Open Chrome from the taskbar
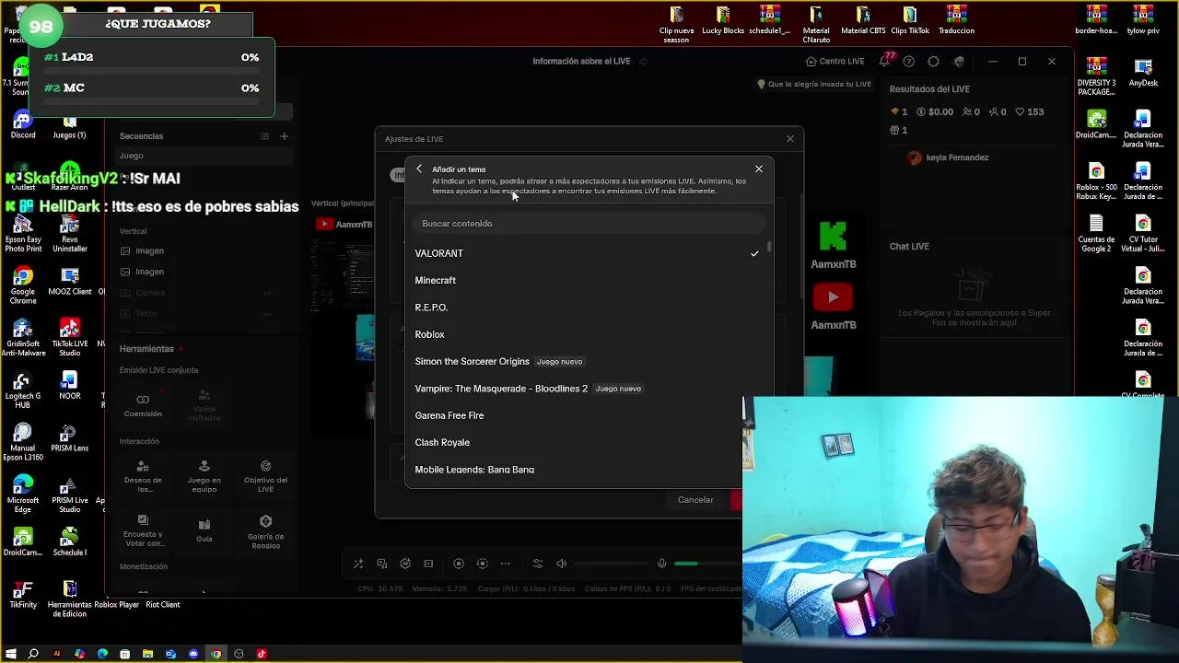The width and height of the screenshot is (1179, 663). click(216, 654)
